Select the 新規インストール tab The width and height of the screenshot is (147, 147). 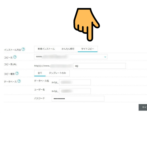46,49
